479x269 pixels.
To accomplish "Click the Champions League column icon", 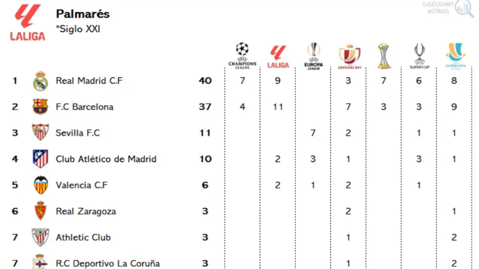I will coord(242,56).
